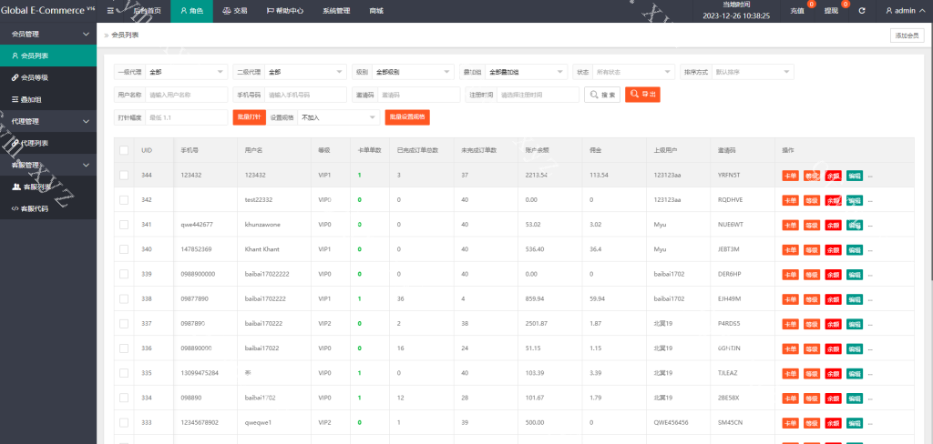Check the row checkbox for UID 338
The width and height of the screenshot is (933, 444).
(124, 299)
